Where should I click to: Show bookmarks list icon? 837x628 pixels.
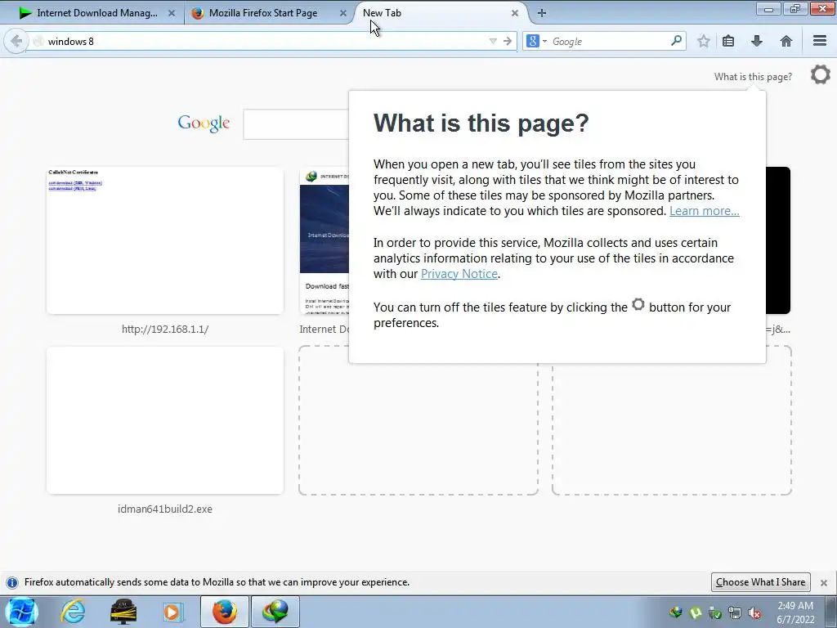pyautogui.click(x=728, y=41)
